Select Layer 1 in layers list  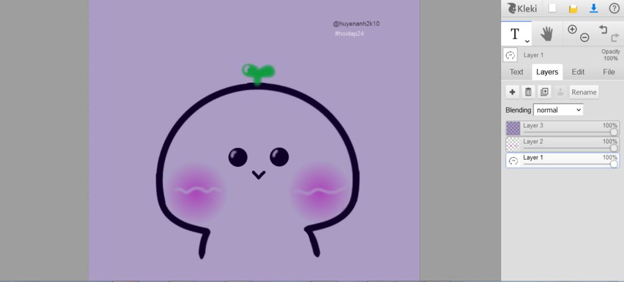562,160
